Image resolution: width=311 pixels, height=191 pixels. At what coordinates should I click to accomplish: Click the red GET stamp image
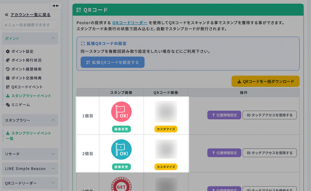122,184
